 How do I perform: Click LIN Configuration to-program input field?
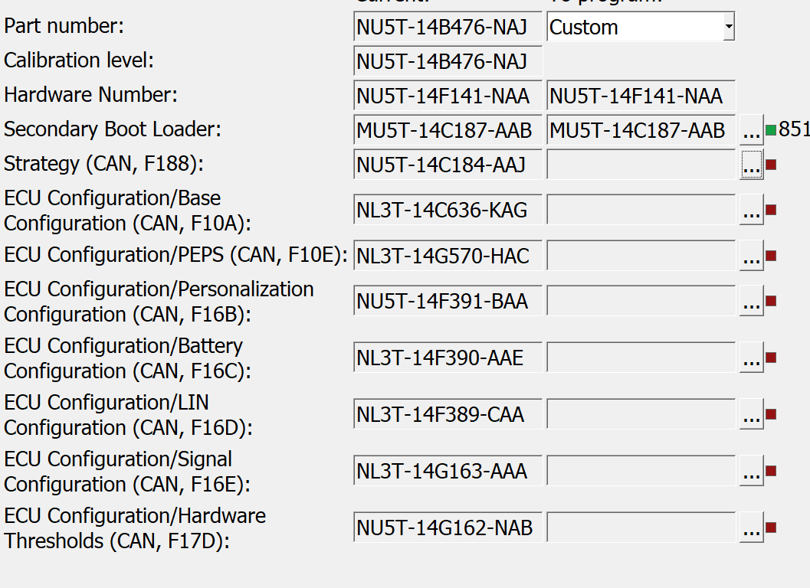pyautogui.click(x=641, y=415)
